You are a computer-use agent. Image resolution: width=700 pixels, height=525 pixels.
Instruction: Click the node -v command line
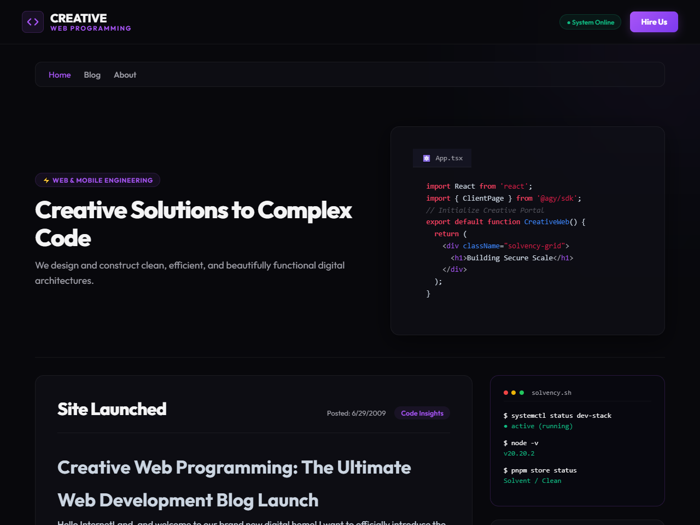pyautogui.click(x=521, y=443)
